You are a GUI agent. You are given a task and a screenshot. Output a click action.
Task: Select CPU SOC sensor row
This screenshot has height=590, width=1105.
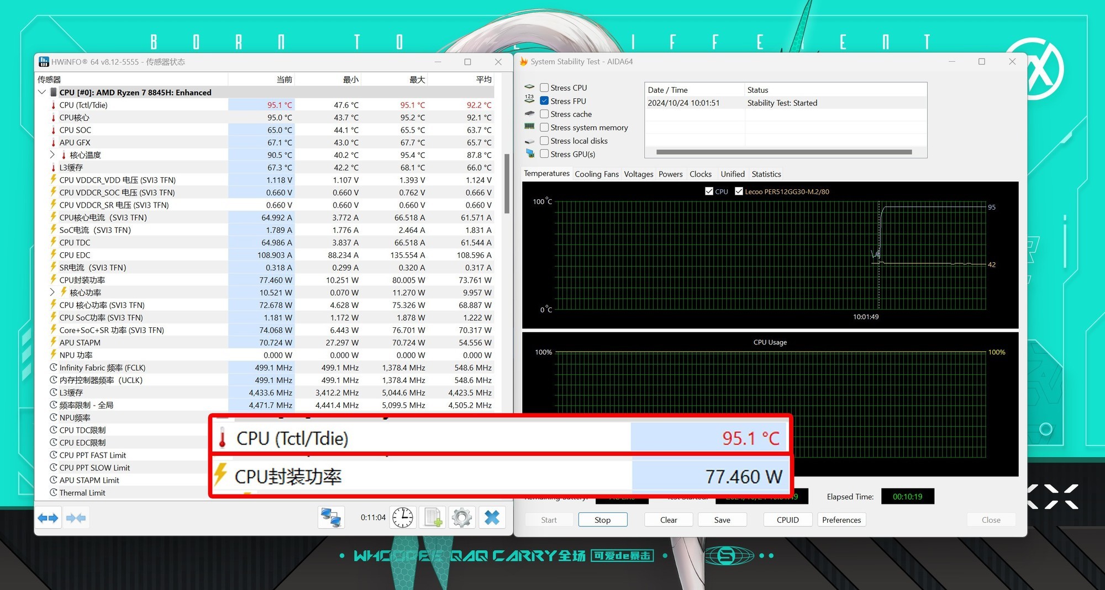[x=264, y=130]
